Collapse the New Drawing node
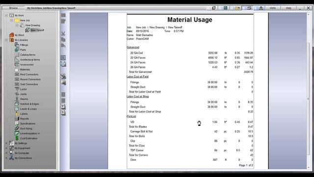The width and height of the screenshot is (314, 177). [17, 25]
